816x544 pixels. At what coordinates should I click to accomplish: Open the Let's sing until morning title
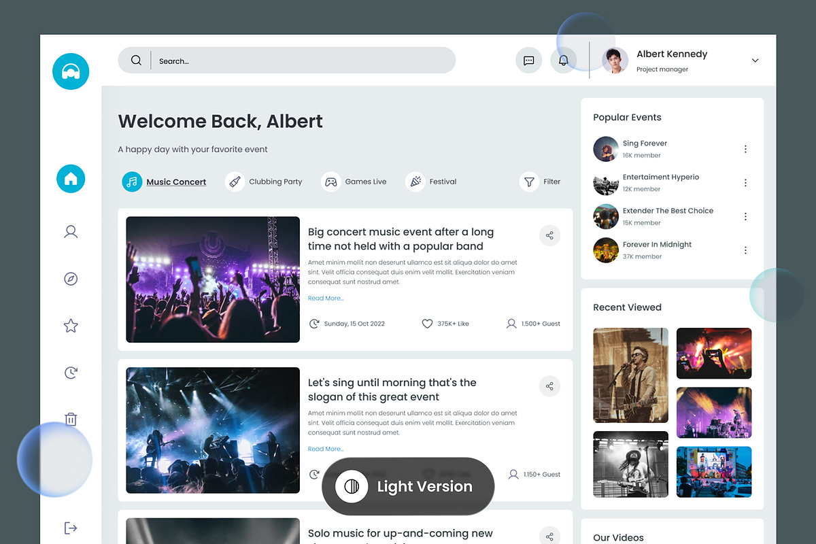point(392,390)
